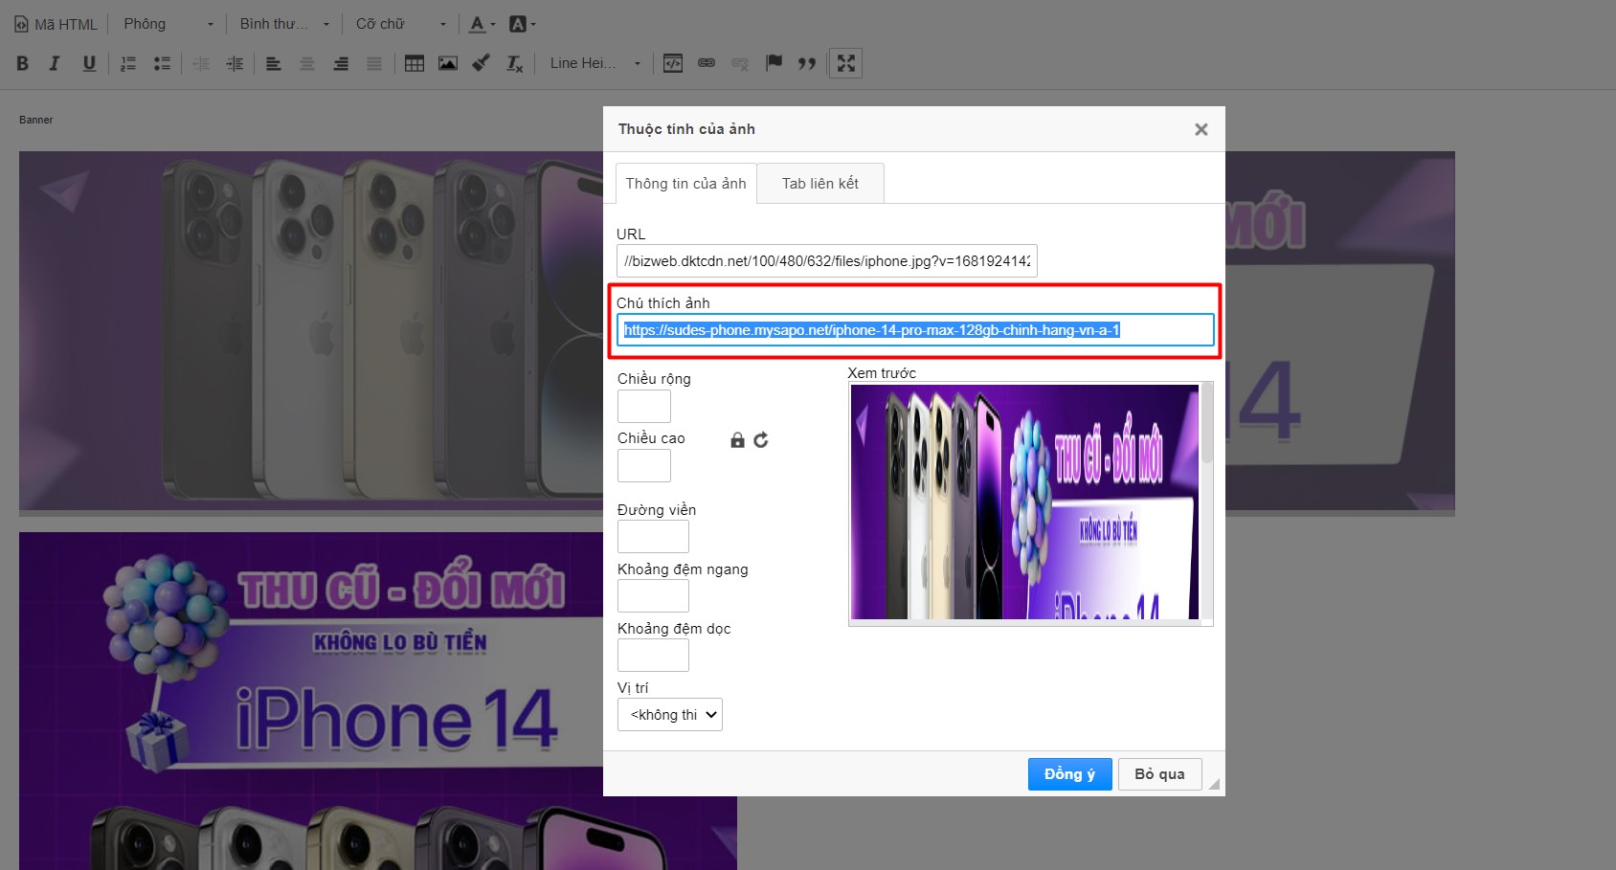Open the Cỡ chữ size dropdown
Image resolution: width=1616 pixels, height=870 pixels.
(400, 24)
